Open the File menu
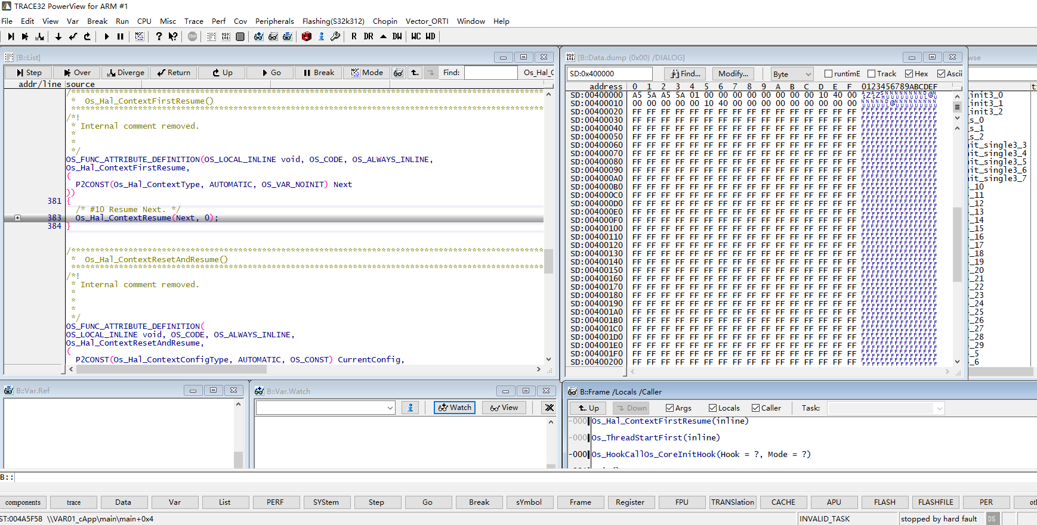 [x=7, y=21]
